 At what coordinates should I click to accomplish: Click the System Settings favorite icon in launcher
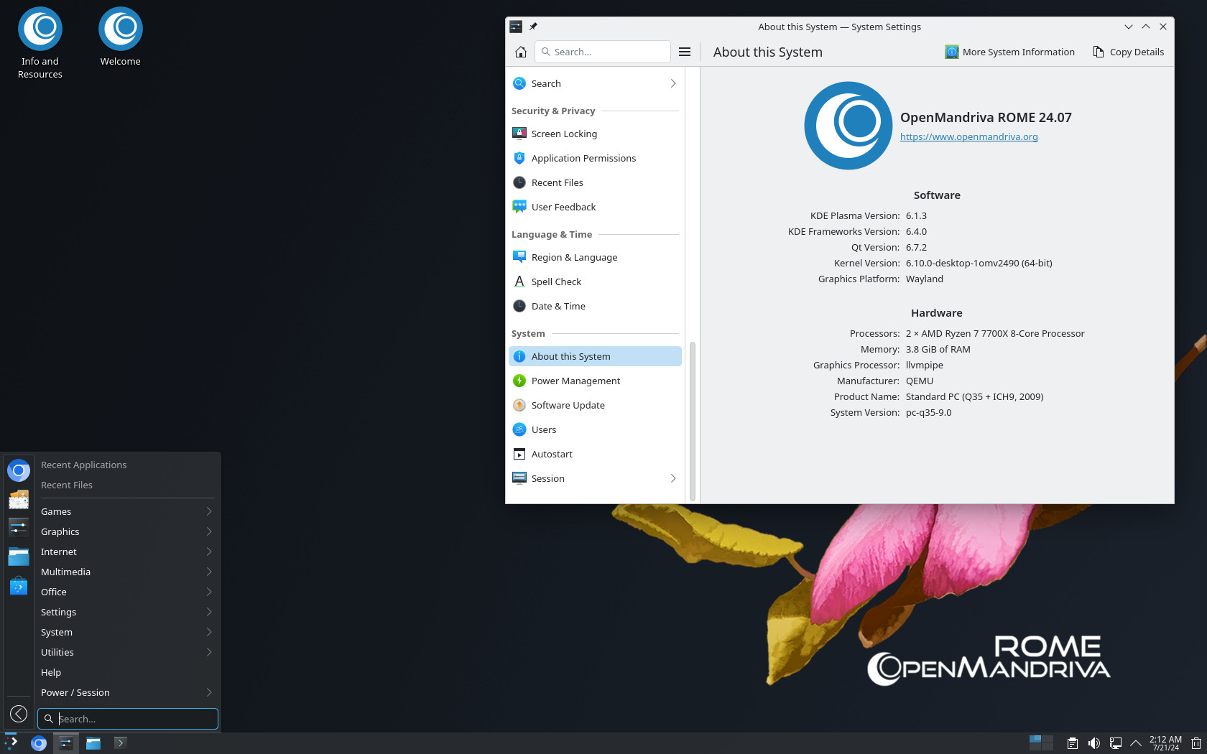pos(19,526)
